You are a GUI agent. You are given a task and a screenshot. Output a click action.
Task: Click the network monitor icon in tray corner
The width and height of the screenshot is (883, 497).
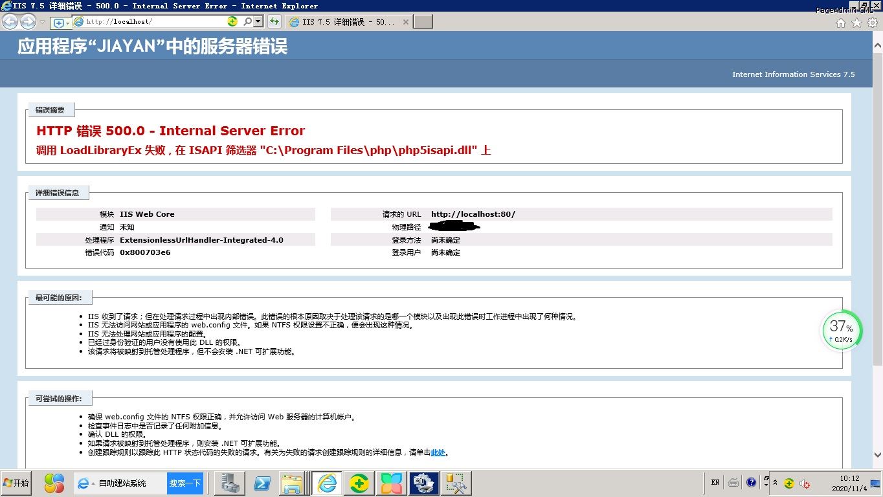876,483
